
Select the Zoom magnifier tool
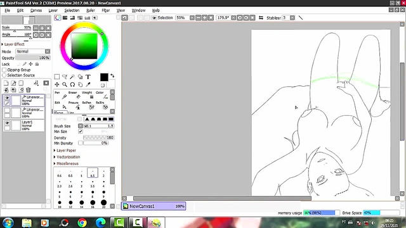65,84
